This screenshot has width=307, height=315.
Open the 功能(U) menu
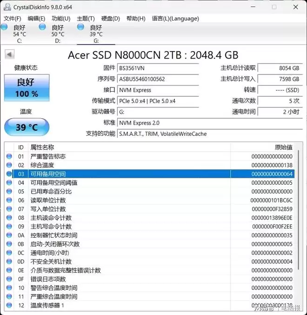click(61, 19)
